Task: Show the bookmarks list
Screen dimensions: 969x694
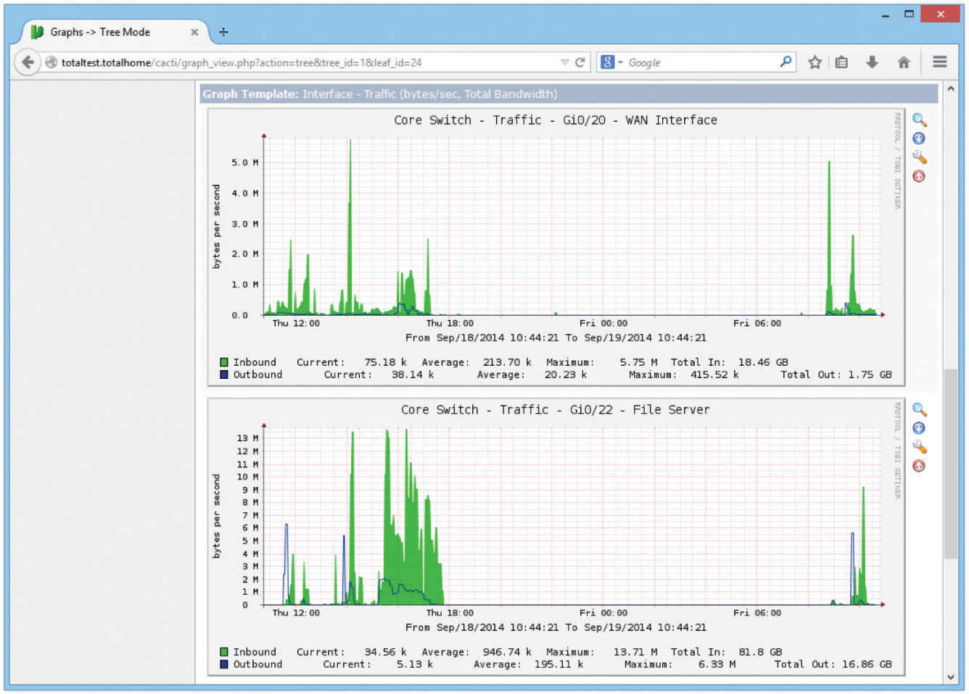Action: (x=841, y=62)
